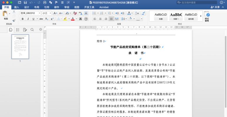The image size is (227, 117).
Task: Click the distributed alignment button
Action: pos(117,19)
